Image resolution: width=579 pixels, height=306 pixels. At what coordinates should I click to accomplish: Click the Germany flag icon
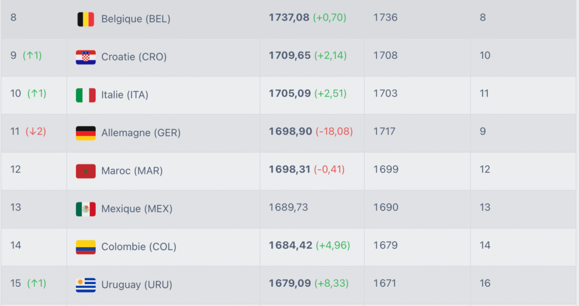click(86, 133)
